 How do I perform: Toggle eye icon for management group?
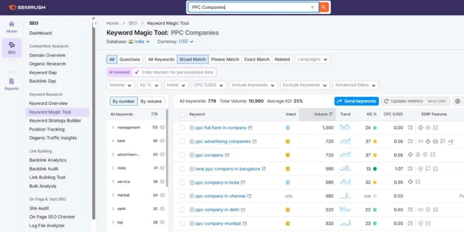pyautogui.click(x=162, y=127)
